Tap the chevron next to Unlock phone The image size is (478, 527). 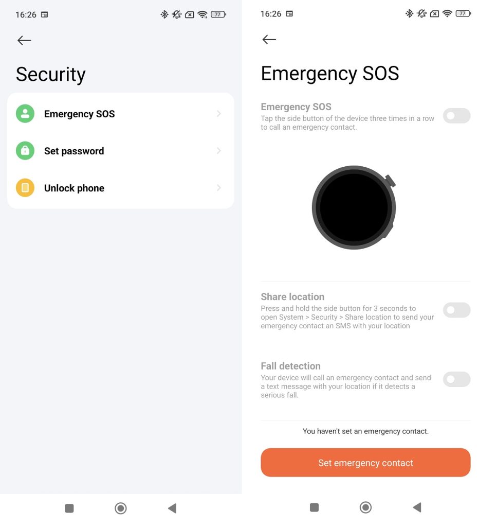tap(219, 188)
